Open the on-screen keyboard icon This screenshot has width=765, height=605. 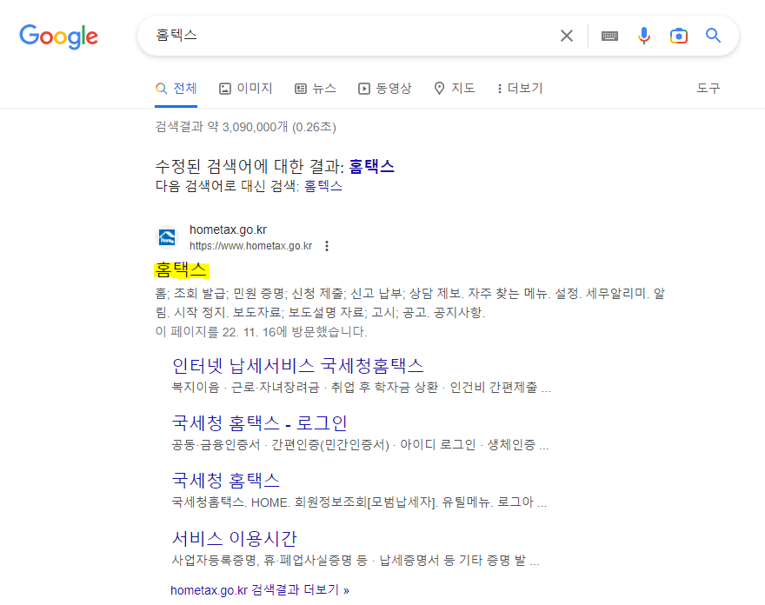click(609, 36)
